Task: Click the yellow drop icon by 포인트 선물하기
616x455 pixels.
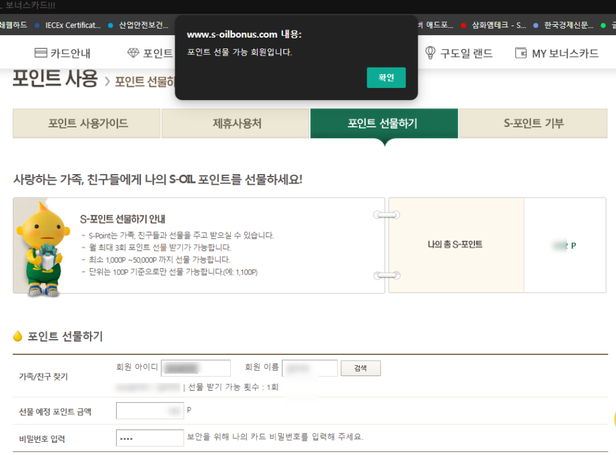Action: [x=18, y=336]
